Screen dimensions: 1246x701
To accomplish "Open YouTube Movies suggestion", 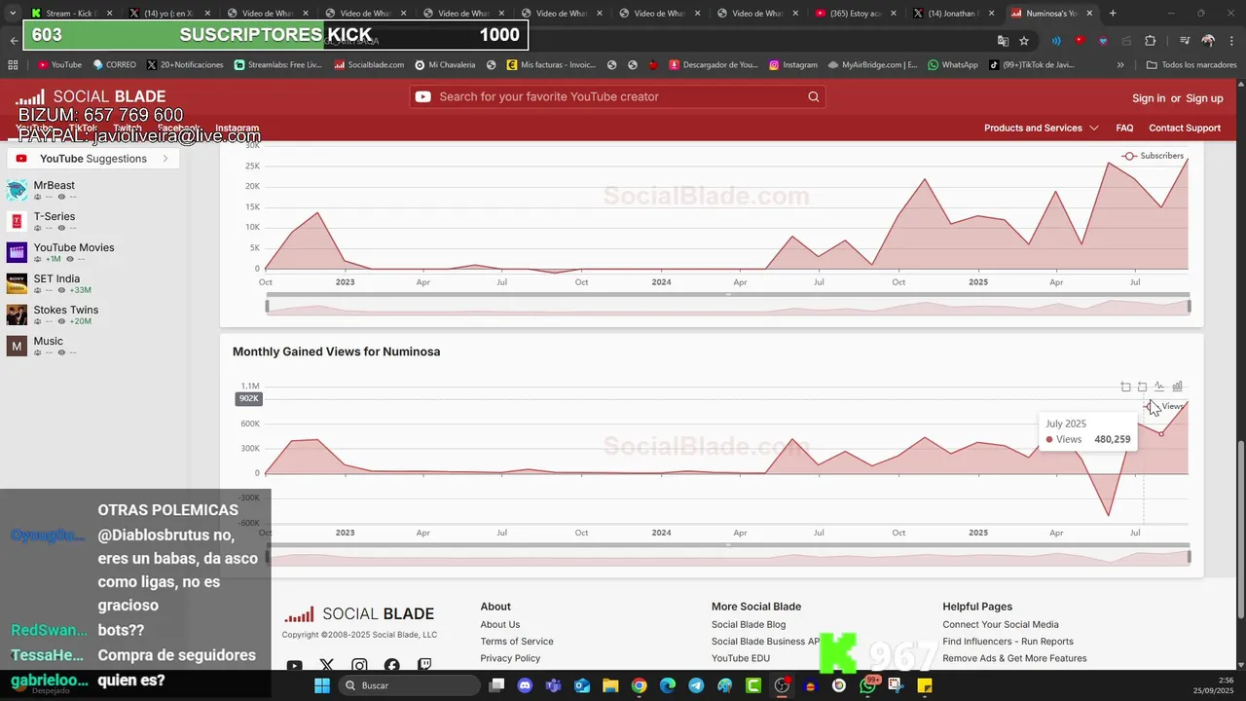I will [74, 247].
